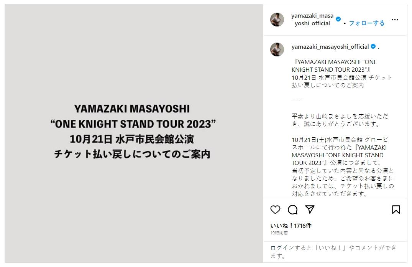The height and width of the screenshot is (267, 412).
Task: Click verified badge beside caption username
Action: 373,47
